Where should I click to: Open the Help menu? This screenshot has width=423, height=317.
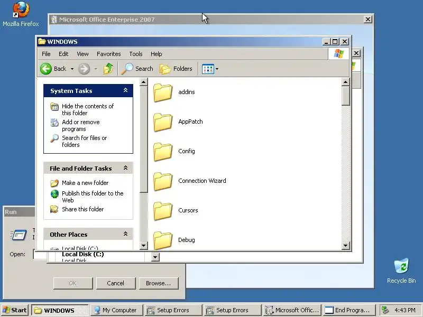pyautogui.click(x=156, y=54)
